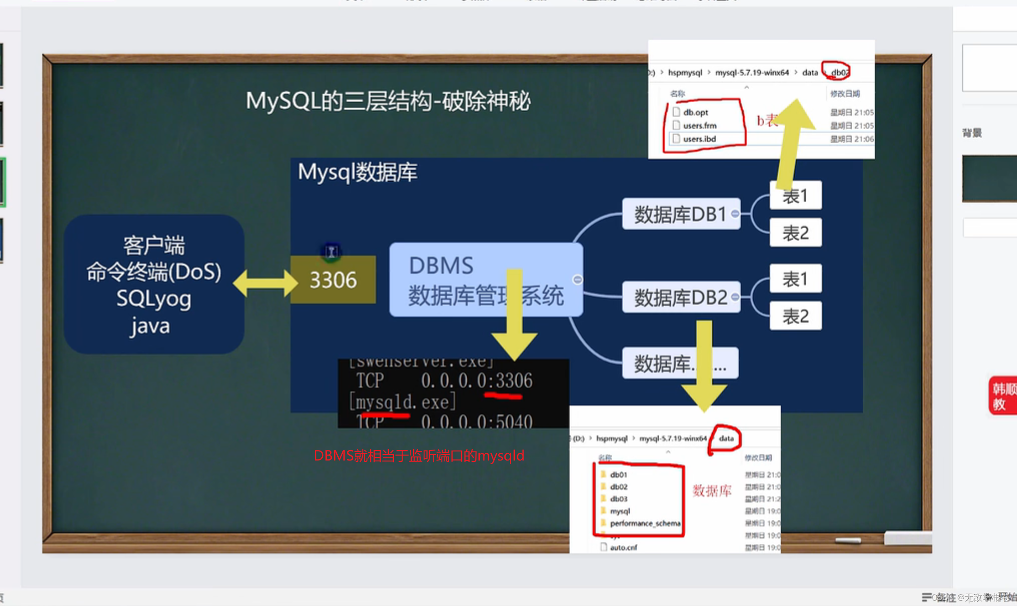Click the users.ibd file icon
1017x606 pixels.
676,138
